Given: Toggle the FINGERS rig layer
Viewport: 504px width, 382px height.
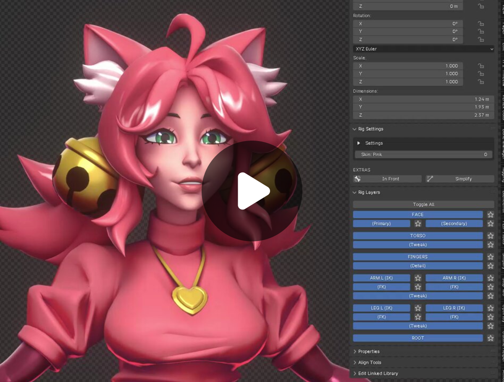Looking at the screenshot, I should click(x=418, y=257).
